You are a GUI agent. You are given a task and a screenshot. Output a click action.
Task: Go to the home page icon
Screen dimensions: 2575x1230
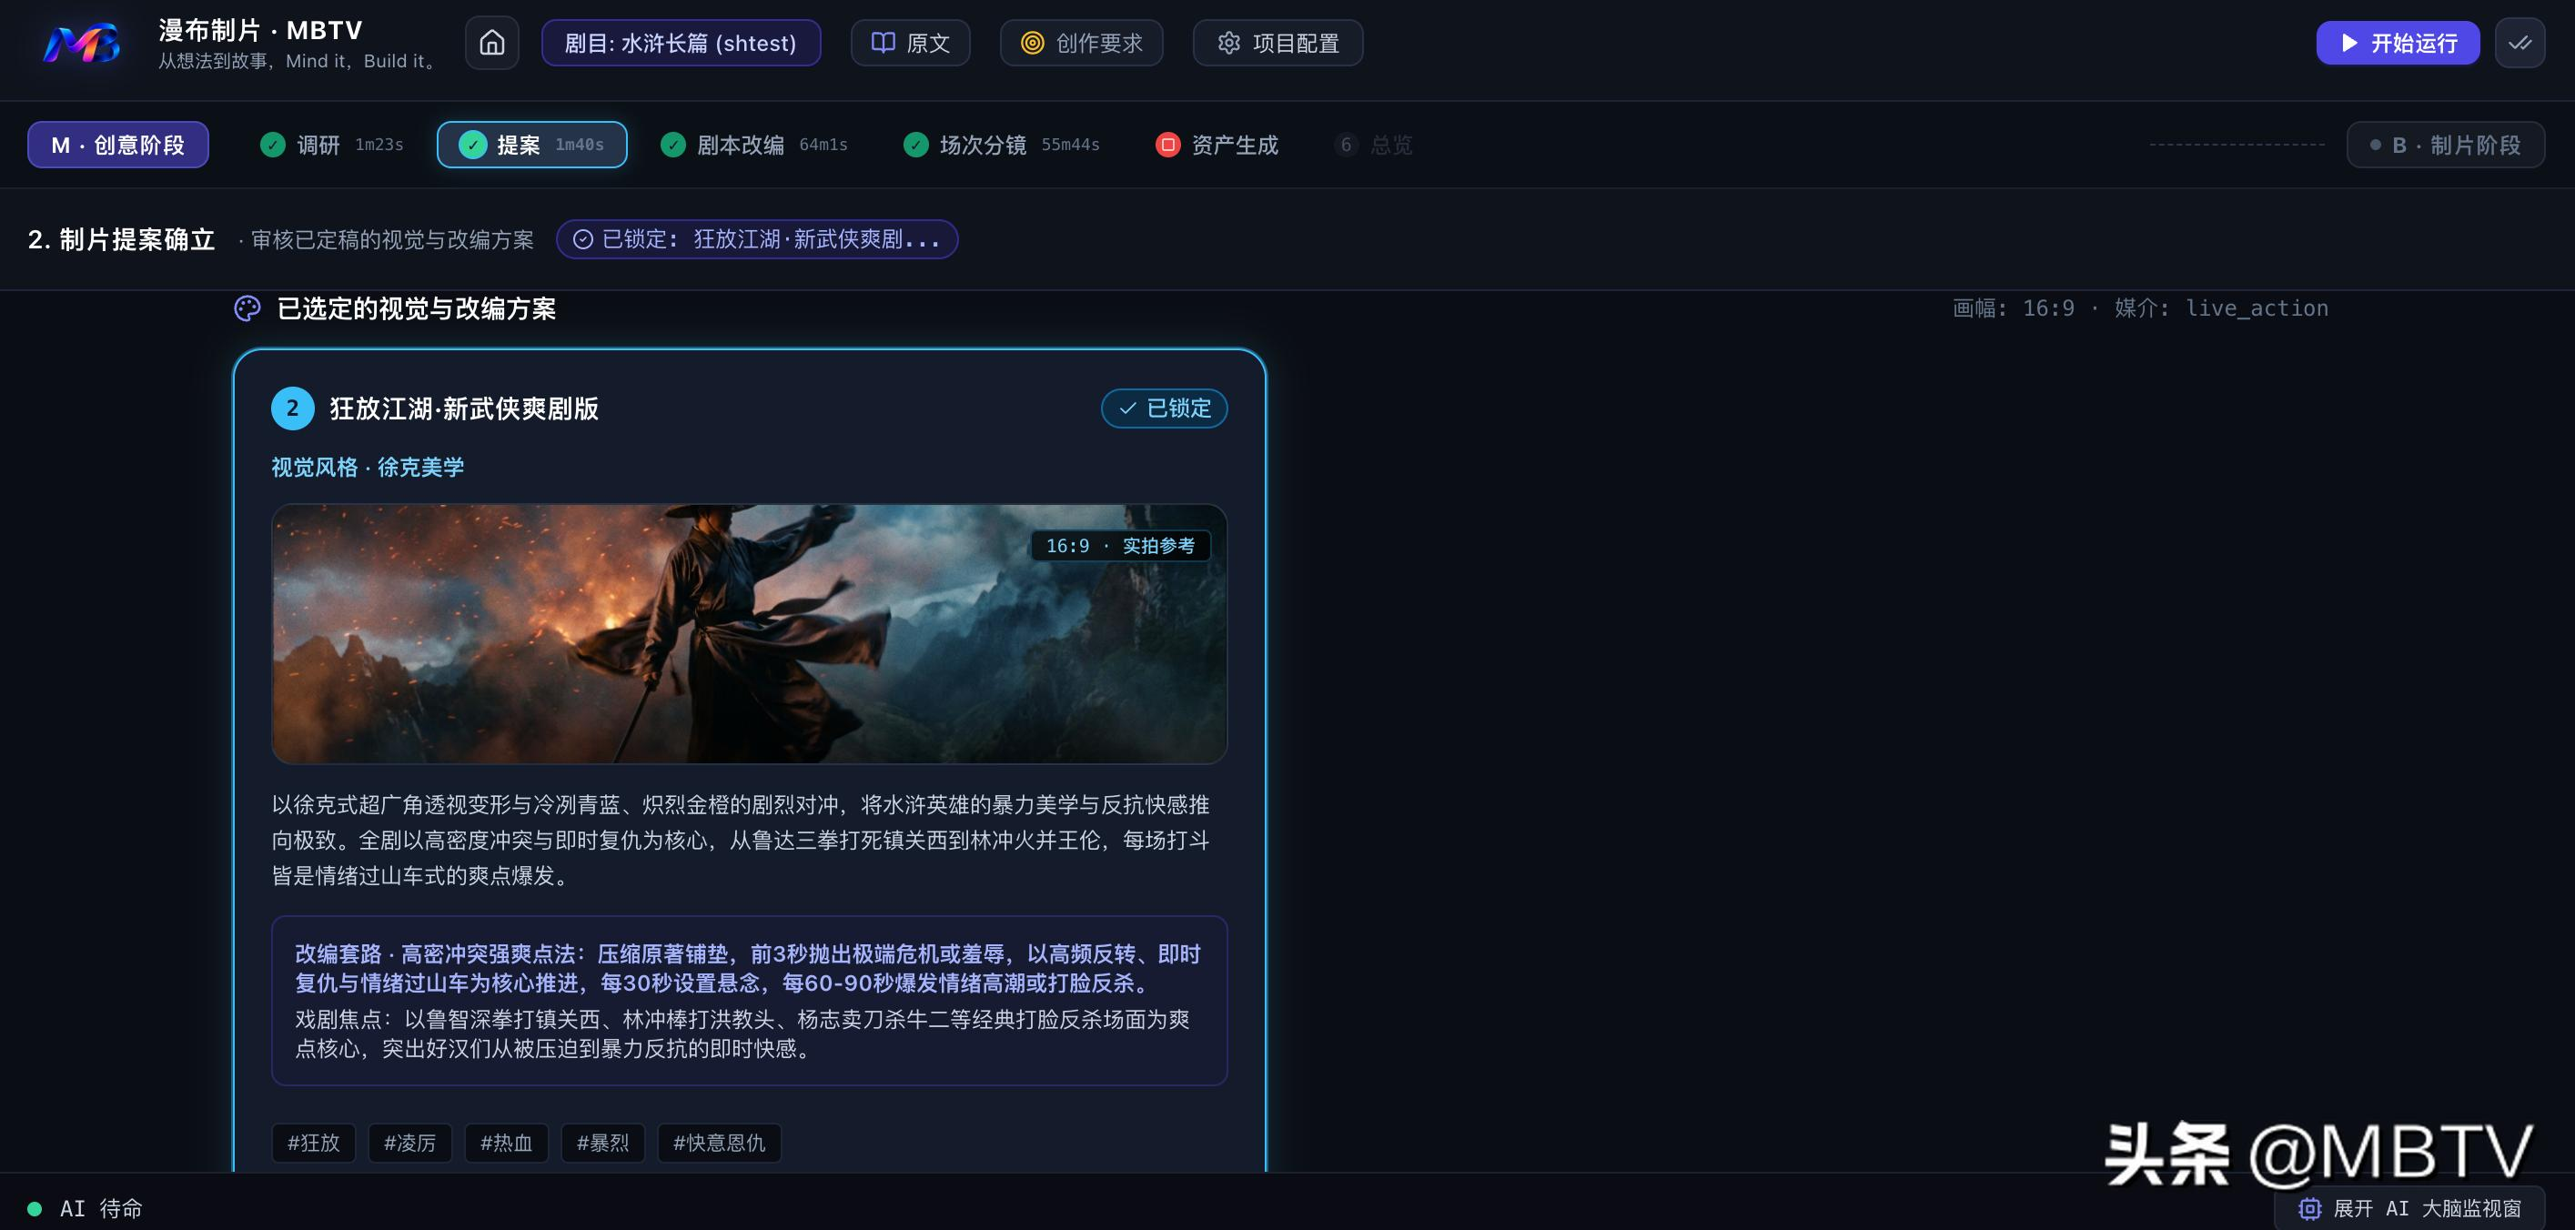pyautogui.click(x=492, y=43)
